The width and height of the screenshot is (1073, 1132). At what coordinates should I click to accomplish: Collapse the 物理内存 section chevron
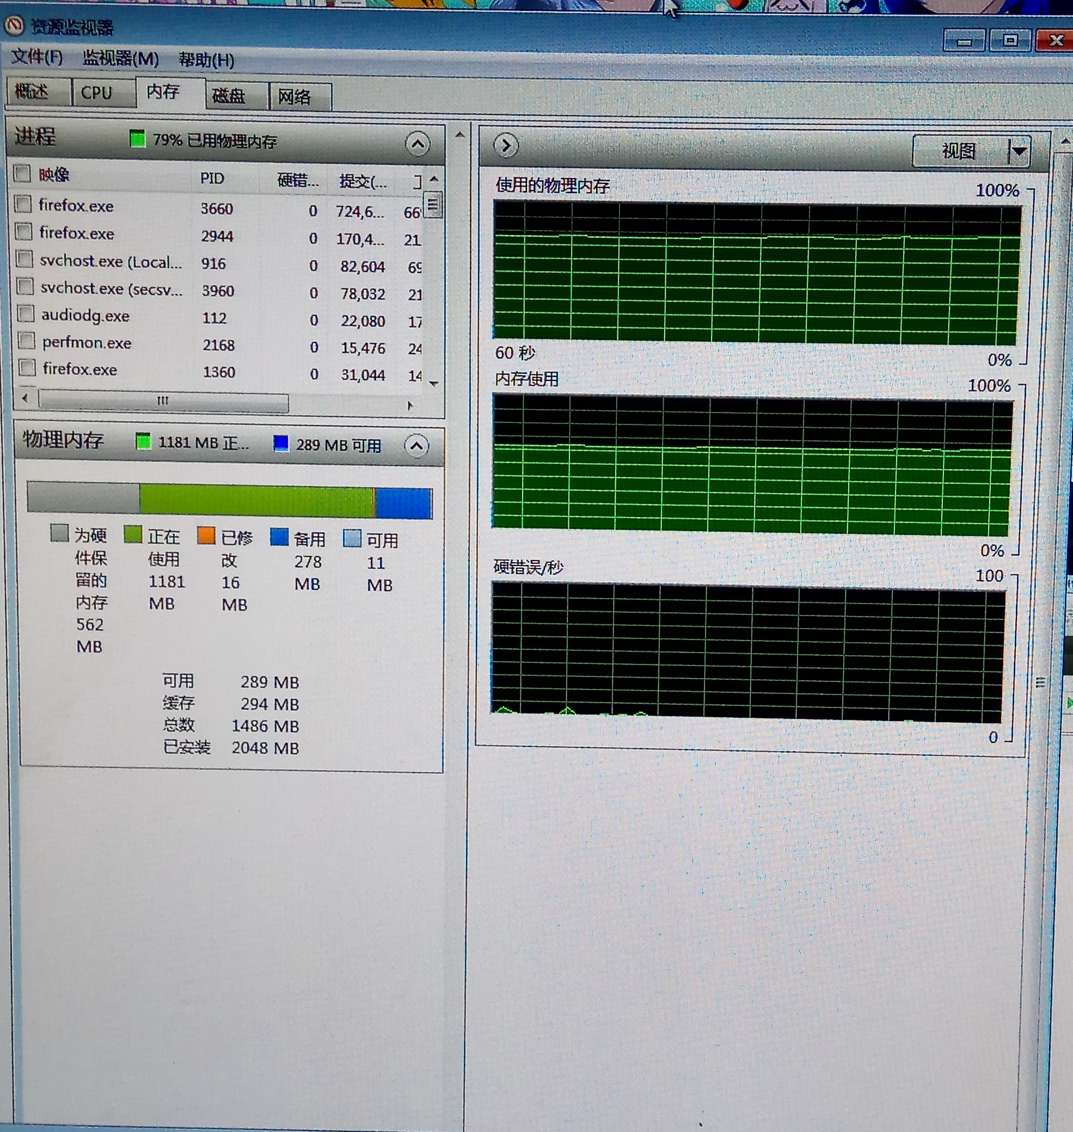[416, 446]
